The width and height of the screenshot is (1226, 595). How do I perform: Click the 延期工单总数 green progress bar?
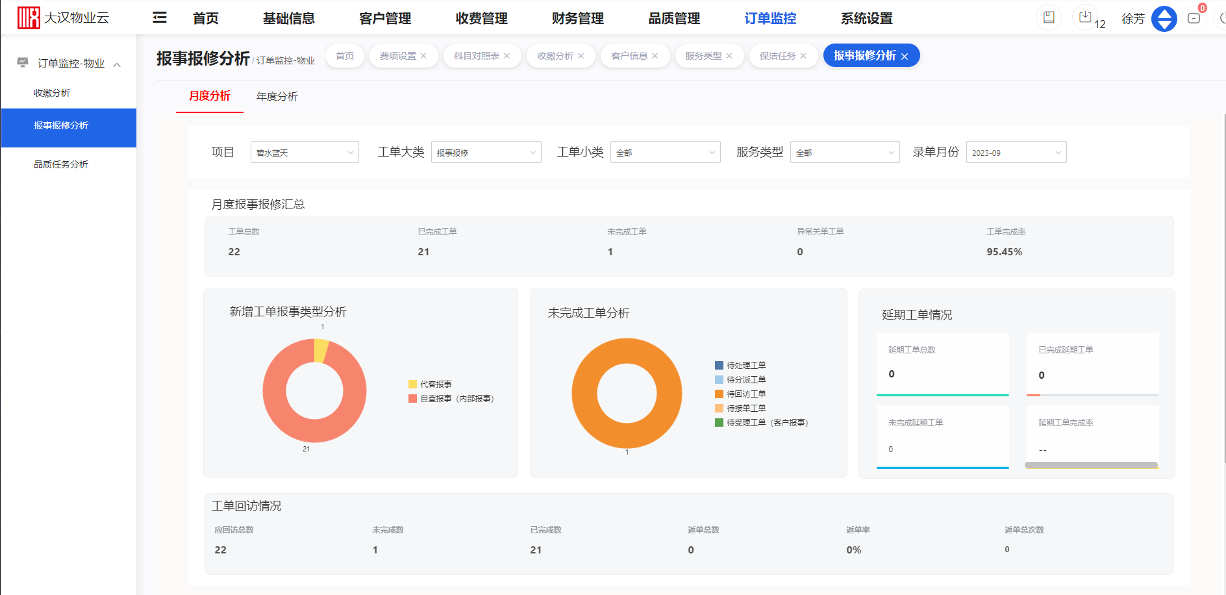[942, 395]
